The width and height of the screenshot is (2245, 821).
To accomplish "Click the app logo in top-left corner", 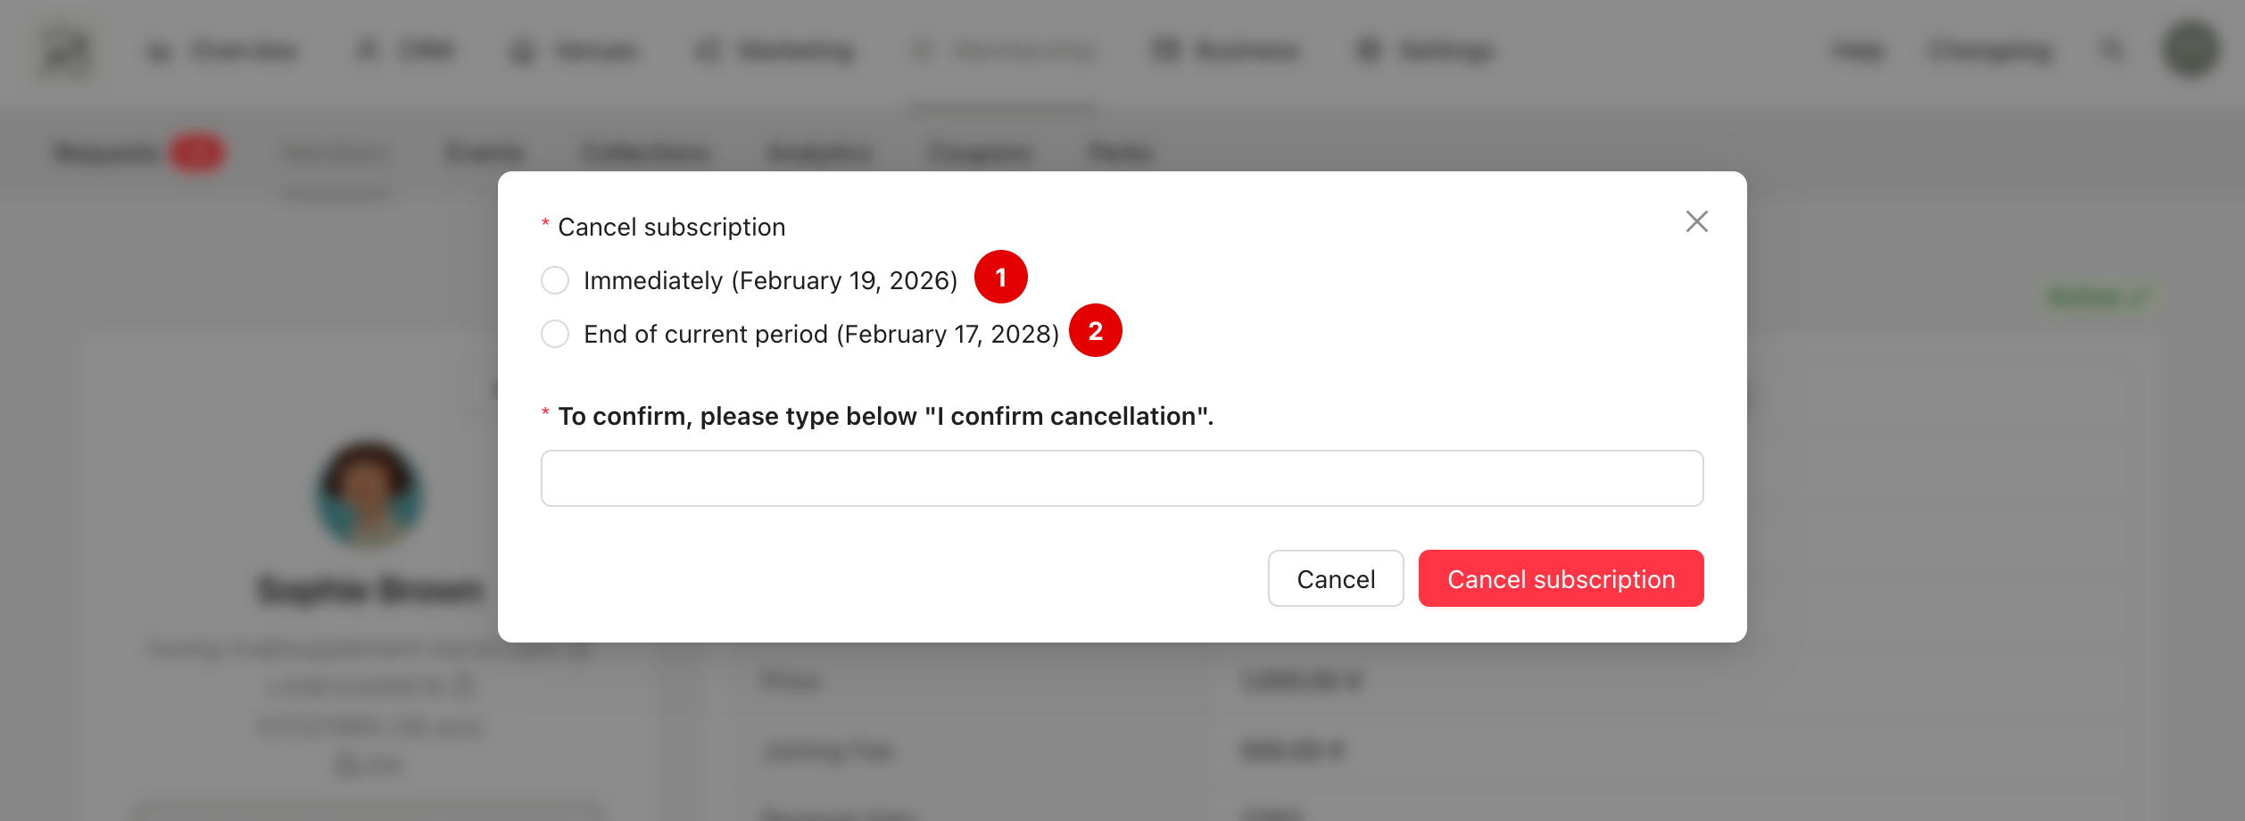I will (66, 52).
